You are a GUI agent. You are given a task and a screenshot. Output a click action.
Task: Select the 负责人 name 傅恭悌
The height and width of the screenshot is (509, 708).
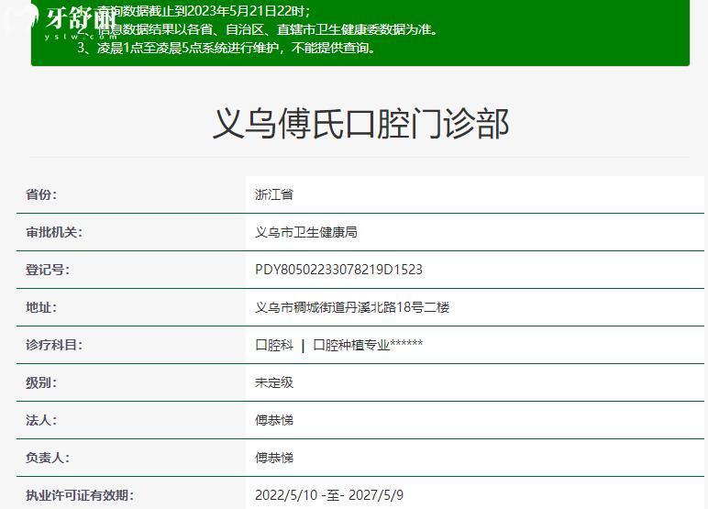(274, 458)
